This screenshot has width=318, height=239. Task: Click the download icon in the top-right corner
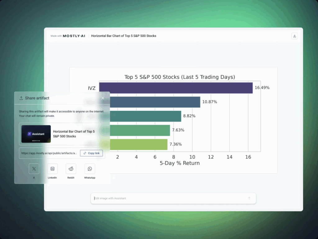pos(294,36)
